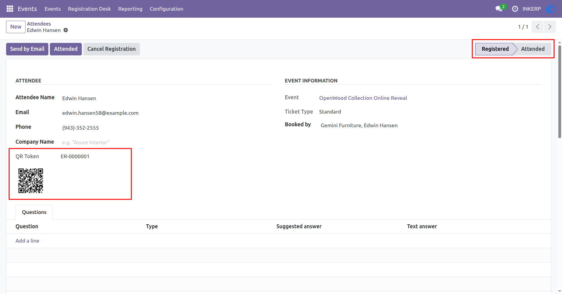
Task: Click the New button
Action: 16,27
